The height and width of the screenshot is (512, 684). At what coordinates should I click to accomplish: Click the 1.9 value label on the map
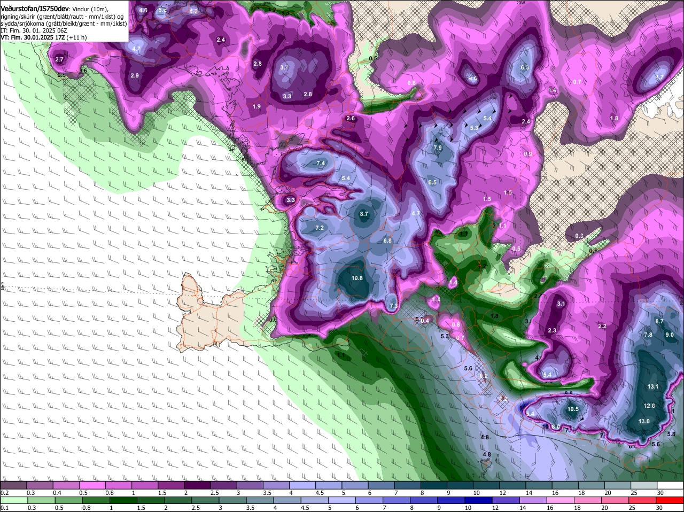click(x=256, y=106)
